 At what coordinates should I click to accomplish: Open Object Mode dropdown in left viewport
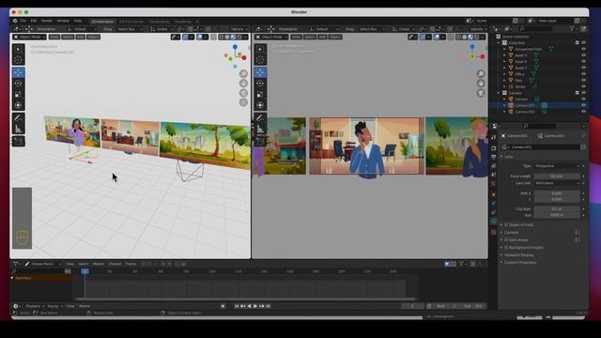point(29,37)
